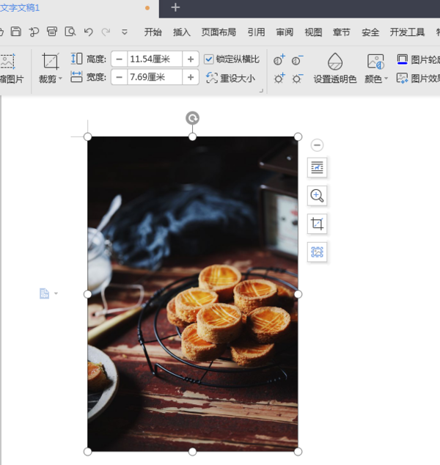Click the 重设大小 button

(231, 78)
